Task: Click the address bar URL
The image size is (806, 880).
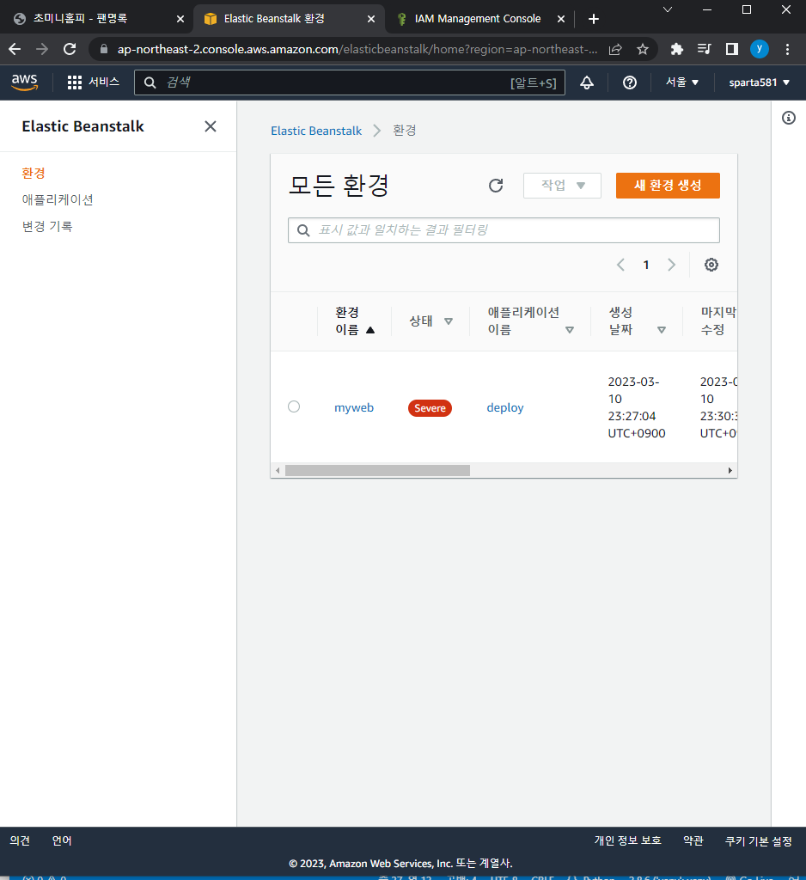Action: 357,49
